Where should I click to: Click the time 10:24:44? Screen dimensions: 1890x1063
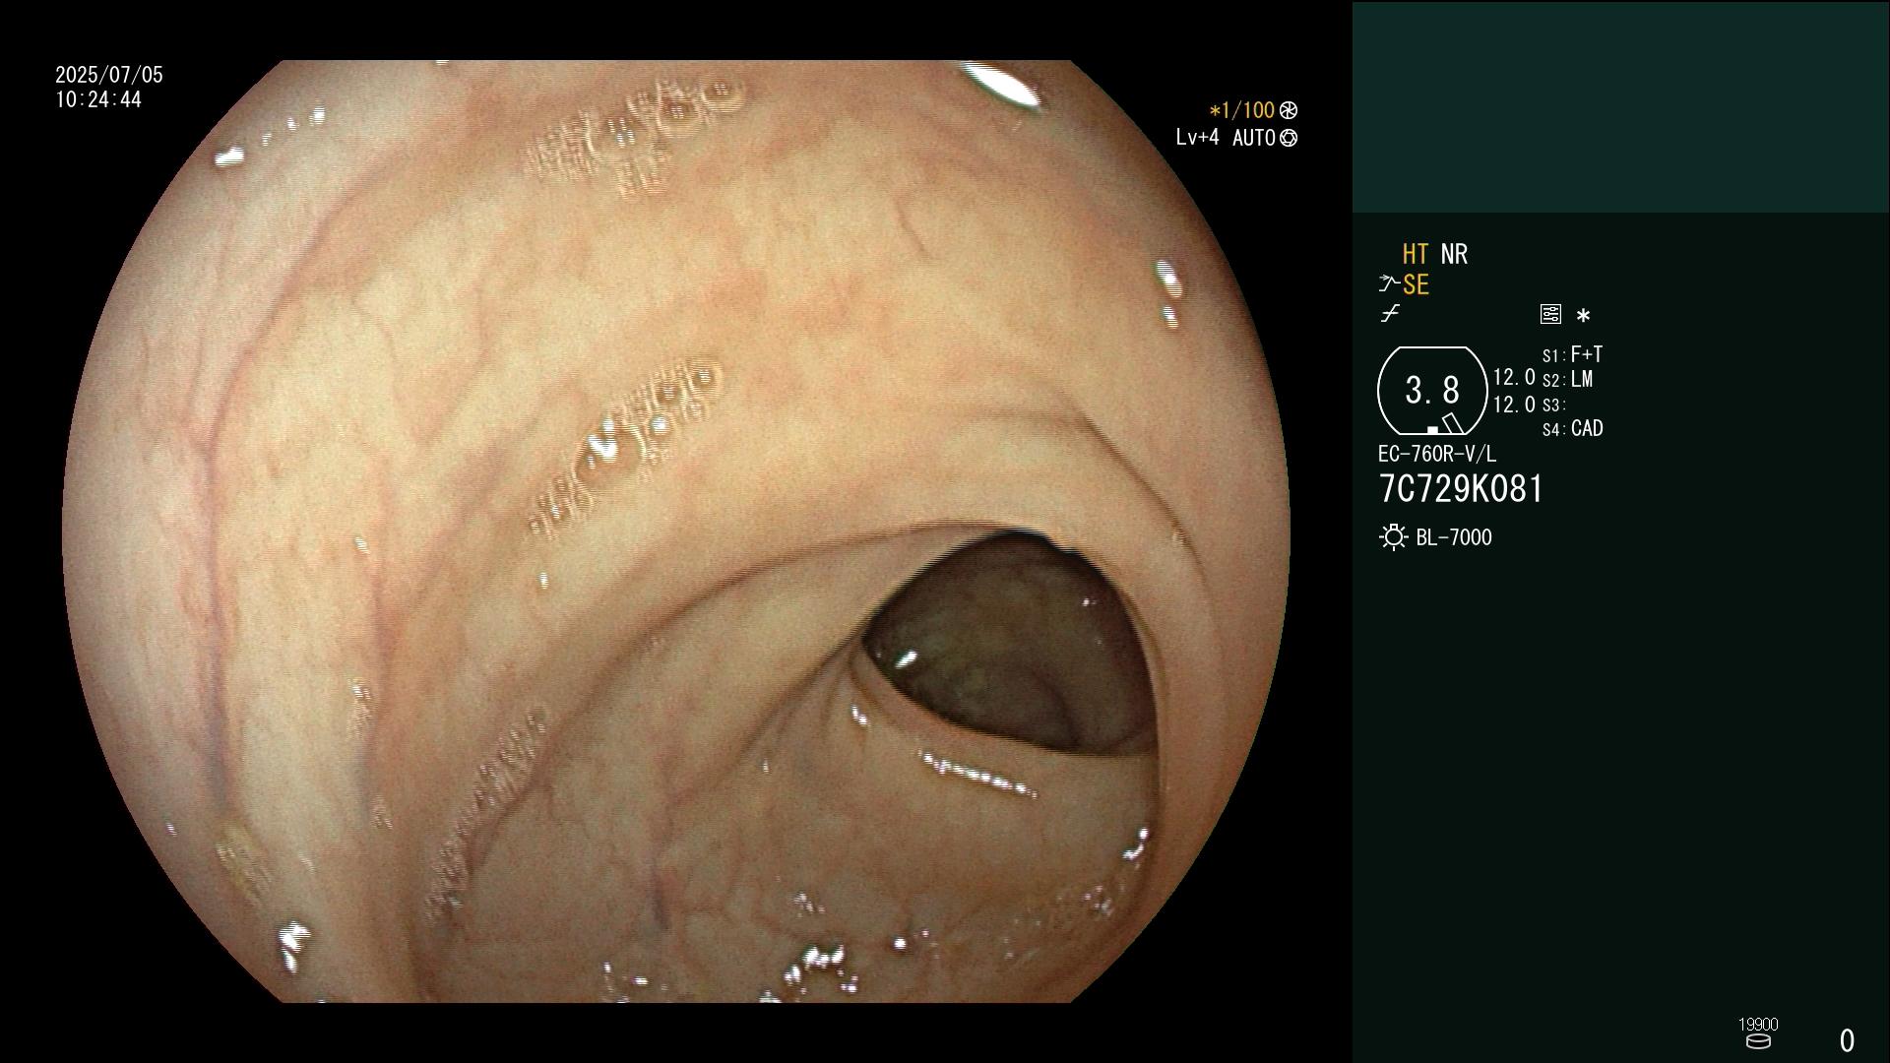click(x=98, y=100)
